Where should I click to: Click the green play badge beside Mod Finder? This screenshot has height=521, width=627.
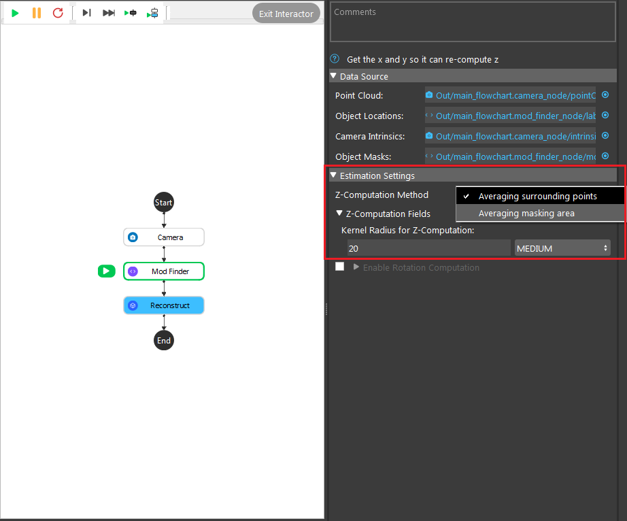click(106, 271)
